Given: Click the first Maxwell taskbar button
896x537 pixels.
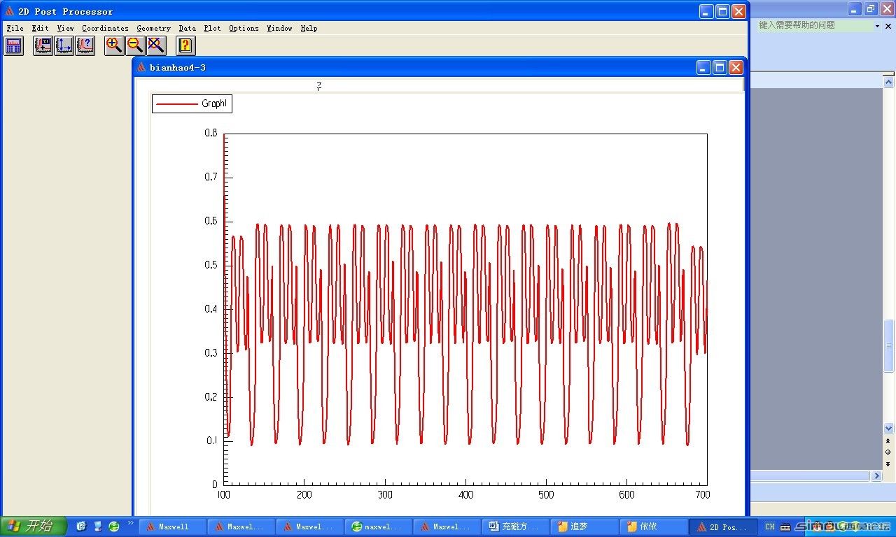Looking at the screenshot, I should [173, 527].
